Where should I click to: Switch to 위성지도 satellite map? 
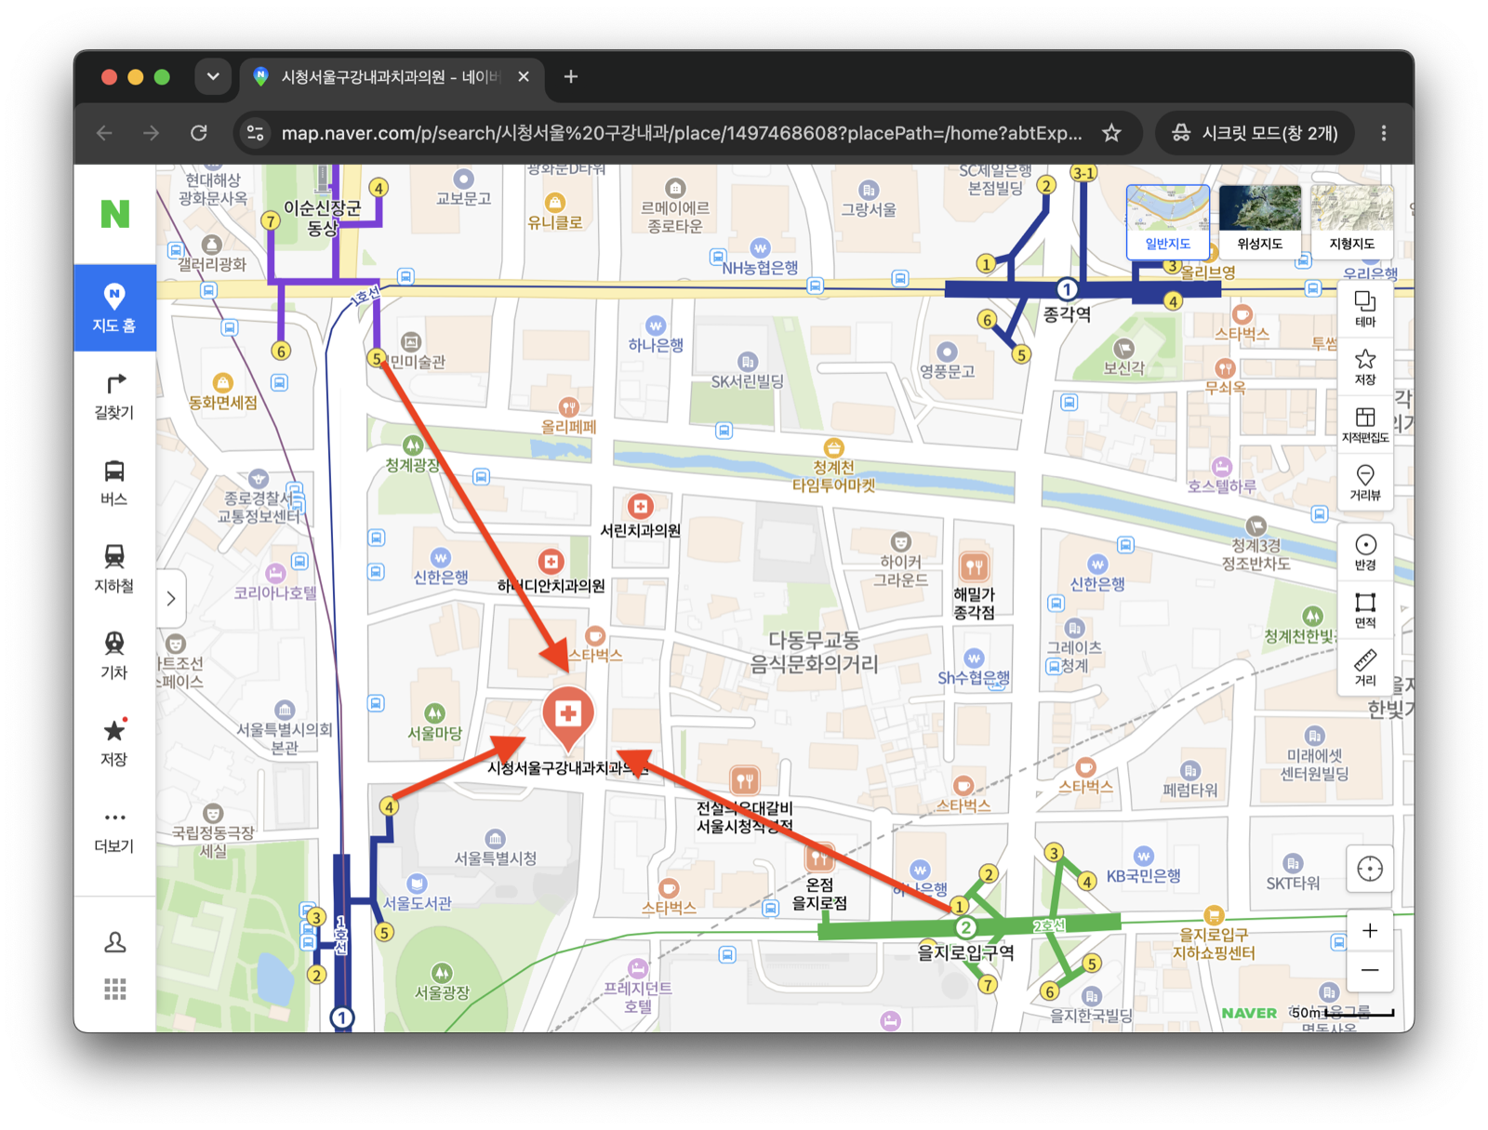coord(1260,221)
